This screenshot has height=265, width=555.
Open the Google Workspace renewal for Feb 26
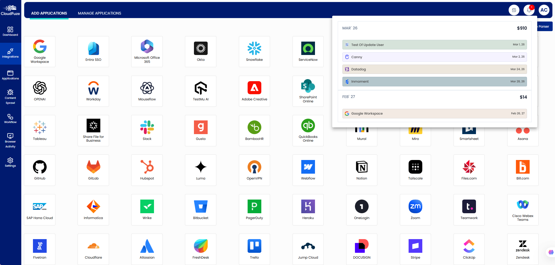click(434, 113)
